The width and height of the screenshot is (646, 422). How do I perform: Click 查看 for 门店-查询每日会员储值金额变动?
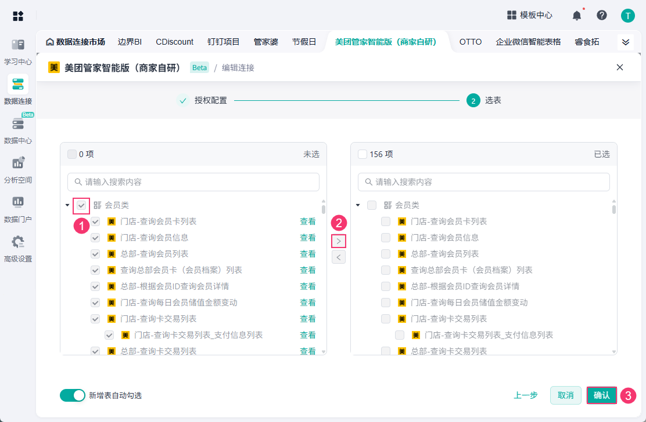[308, 303]
